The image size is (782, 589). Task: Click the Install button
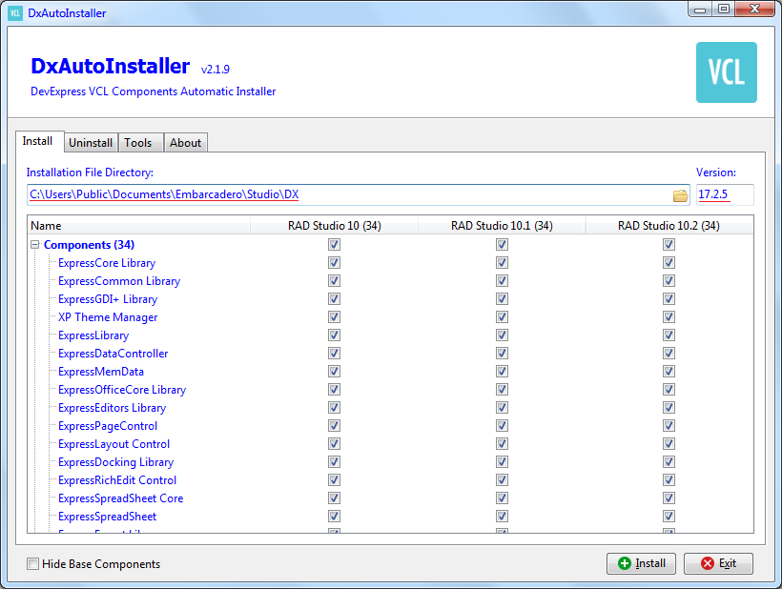point(642,563)
